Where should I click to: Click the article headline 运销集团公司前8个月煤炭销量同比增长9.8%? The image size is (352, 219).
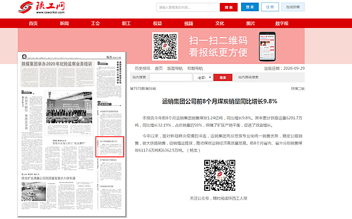click(219, 102)
